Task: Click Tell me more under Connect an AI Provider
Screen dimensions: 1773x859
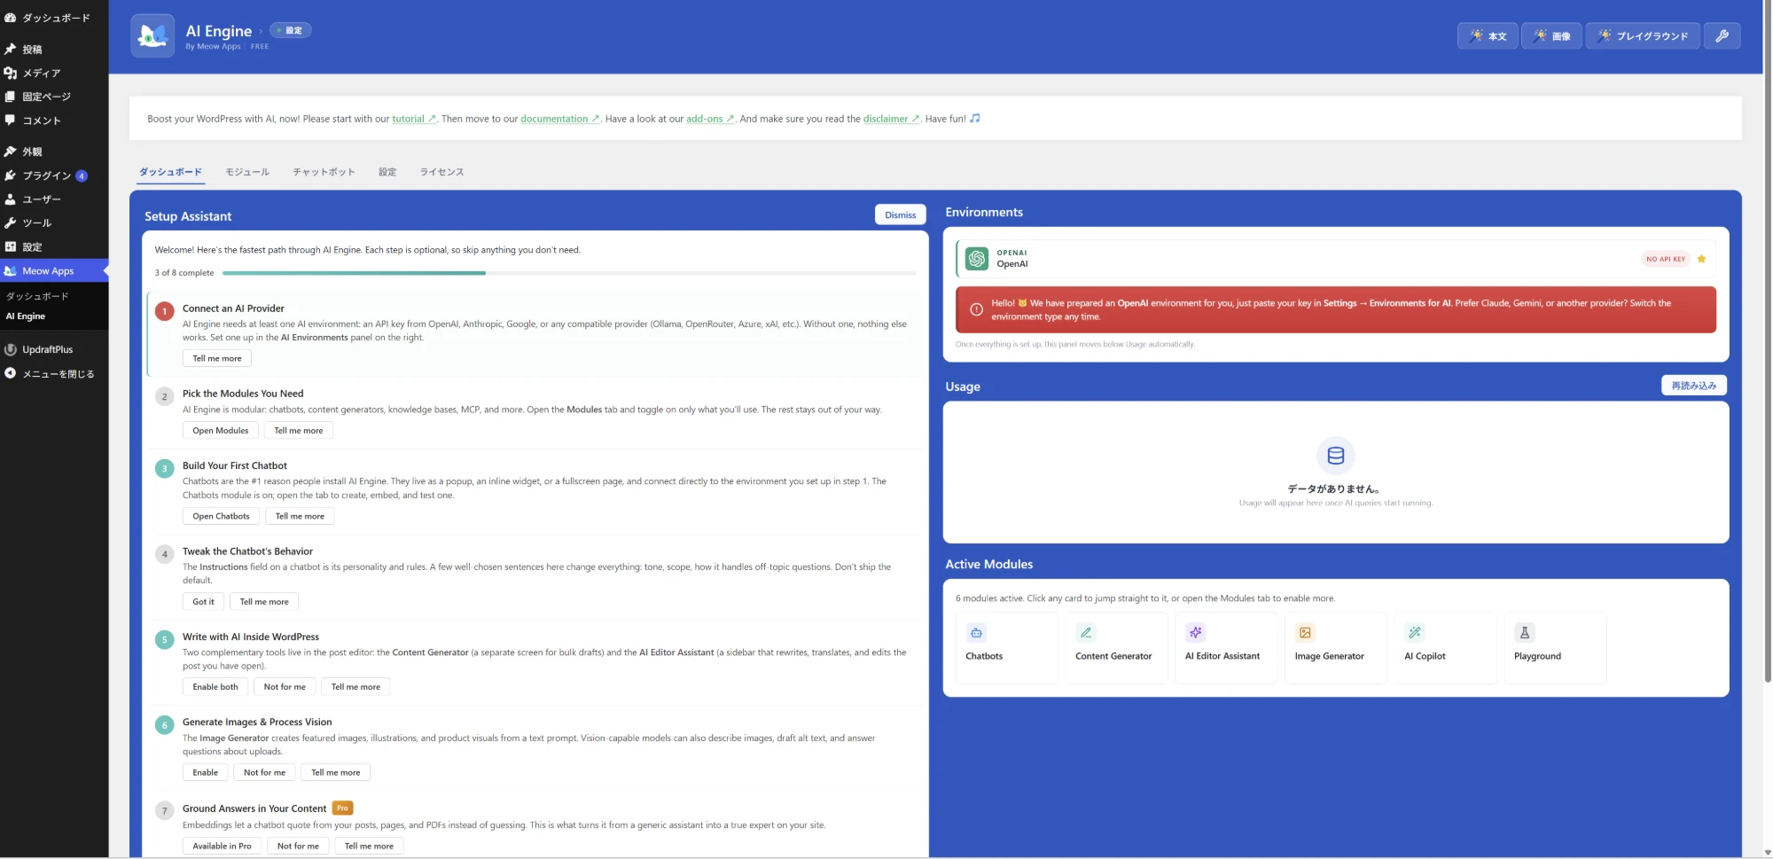Action: point(217,358)
